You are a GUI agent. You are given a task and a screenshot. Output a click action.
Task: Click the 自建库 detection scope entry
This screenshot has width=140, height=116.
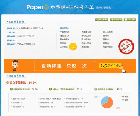(x=106, y=43)
